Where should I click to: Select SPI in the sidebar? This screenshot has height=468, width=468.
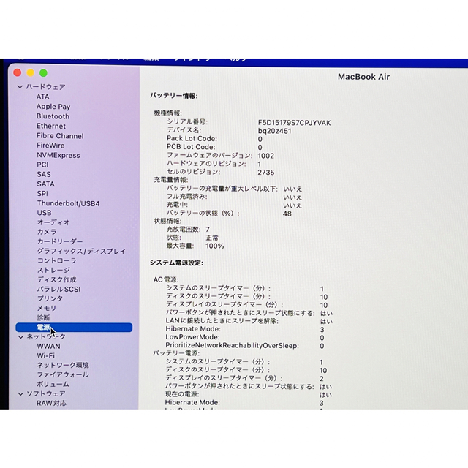(42, 193)
